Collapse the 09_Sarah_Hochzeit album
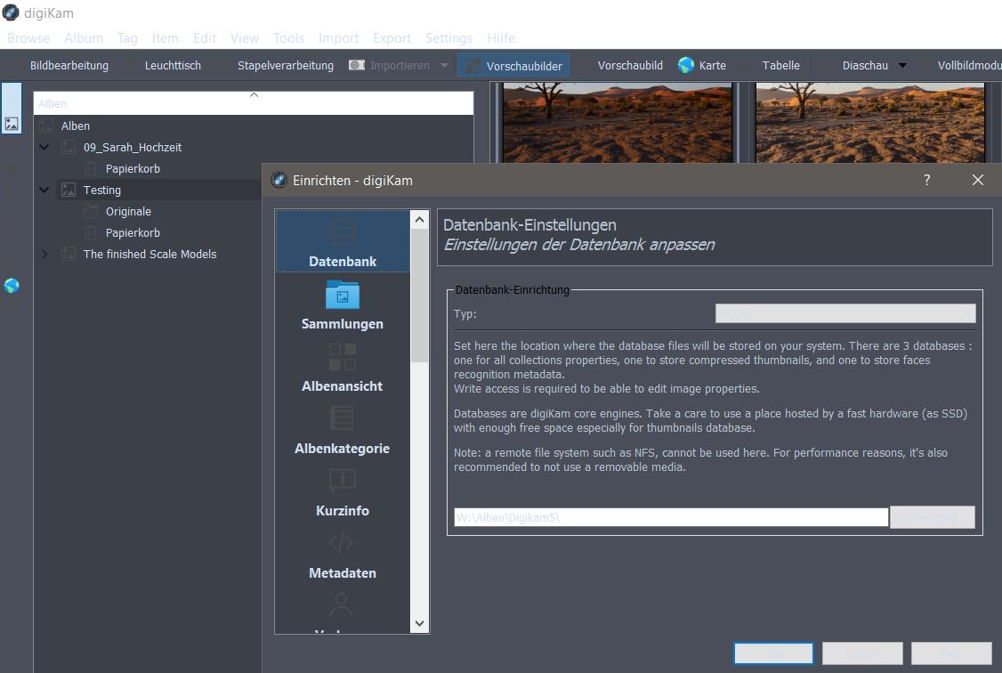Image resolution: width=1002 pixels, height=673 pixels. tap(44, 147)
